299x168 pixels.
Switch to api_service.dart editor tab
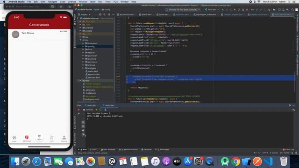(127, 14)
